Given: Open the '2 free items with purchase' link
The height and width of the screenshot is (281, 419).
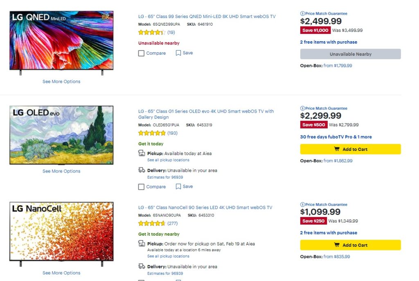Looking at the screenshot, I should (x=328, y=42).
